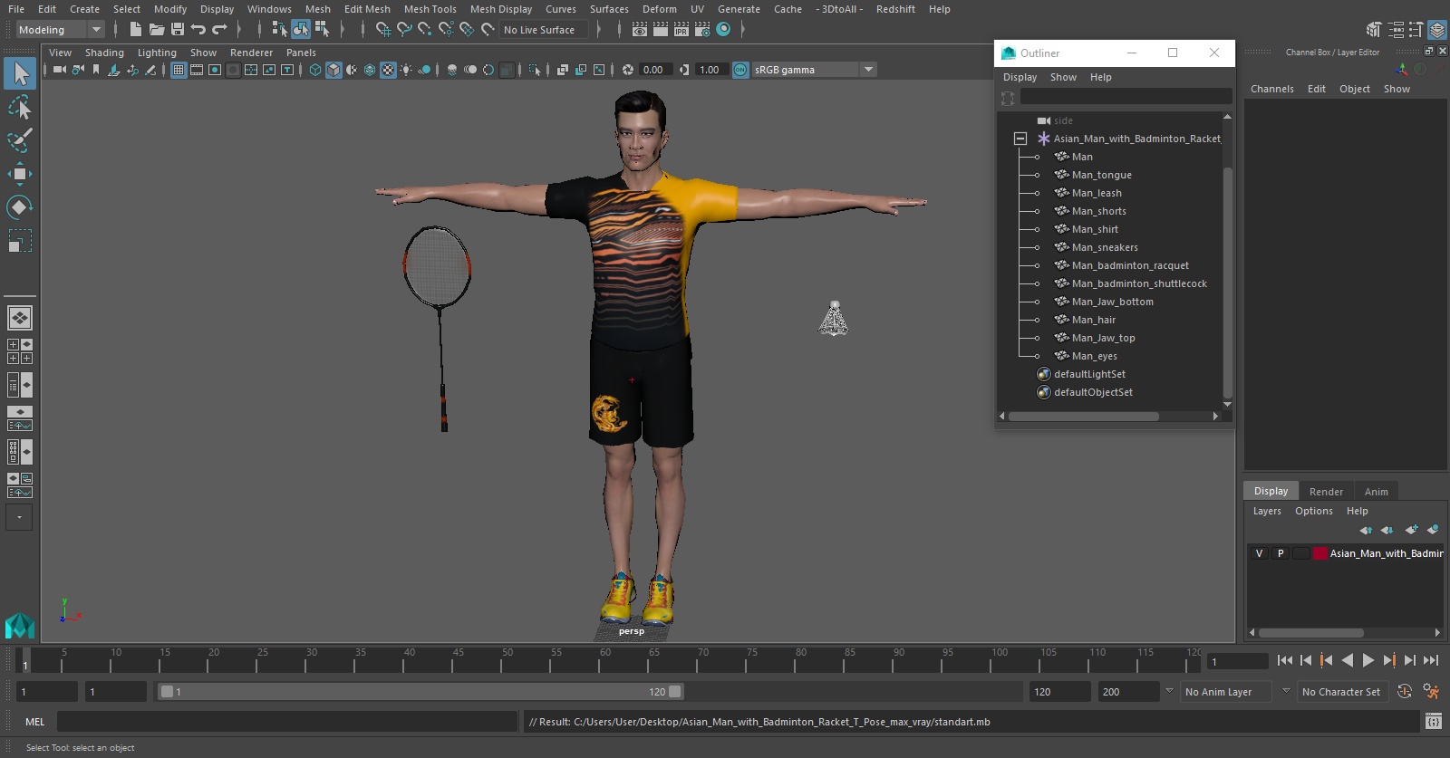Activate the Lasso select tool
The image size is (1450, 758).
pos(20,108)
